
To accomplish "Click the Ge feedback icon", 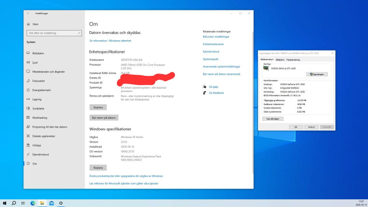I will click(x=204, y=93).
